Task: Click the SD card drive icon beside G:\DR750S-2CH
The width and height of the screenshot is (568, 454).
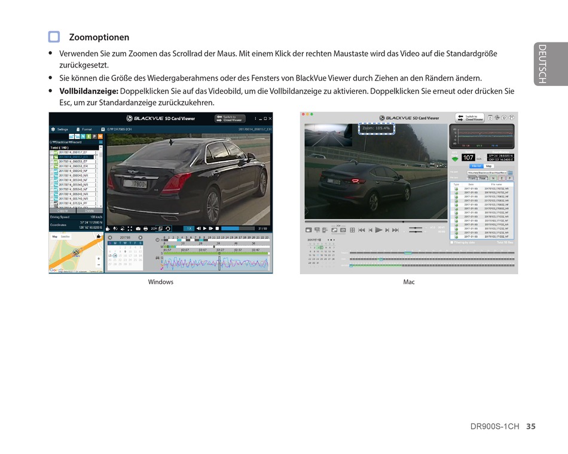Action: [103, 129]
